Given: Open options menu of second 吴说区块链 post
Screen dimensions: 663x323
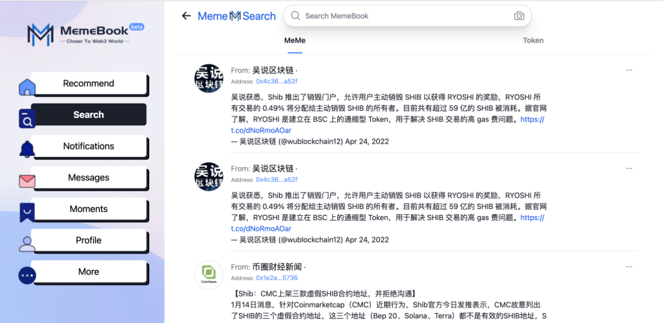Looking at the screenshot, I should click(x=629, y=168).
